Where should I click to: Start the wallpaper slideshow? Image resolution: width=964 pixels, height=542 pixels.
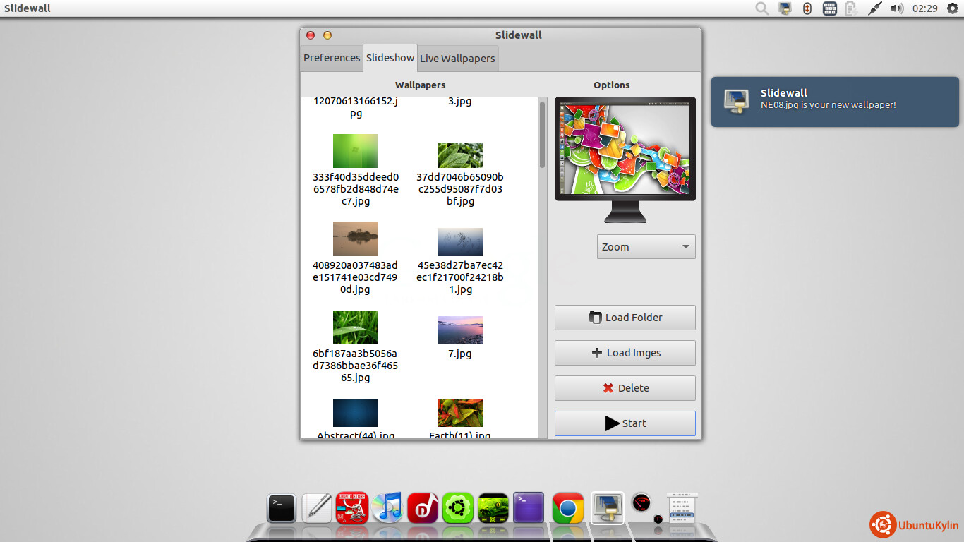(625, 423)
